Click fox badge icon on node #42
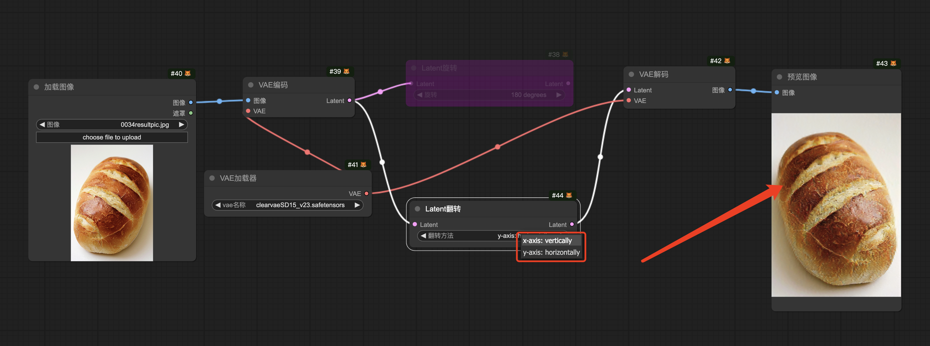This screenshot has height=346, width=930. point(728,61)
